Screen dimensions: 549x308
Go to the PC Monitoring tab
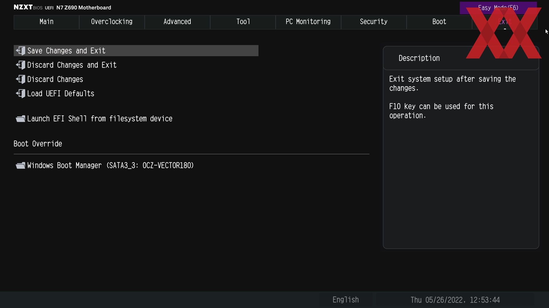click(x=308, y=22)
